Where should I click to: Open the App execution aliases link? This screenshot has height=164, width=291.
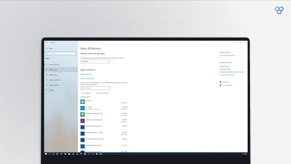tap(87, 78)
